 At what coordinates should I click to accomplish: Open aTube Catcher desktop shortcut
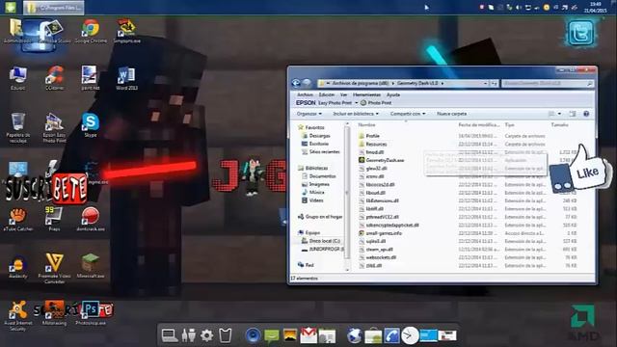[x=18, y=219]
